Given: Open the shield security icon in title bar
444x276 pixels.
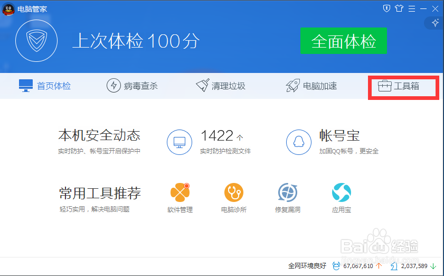Looking at the screenshot, I should [386, 8].
